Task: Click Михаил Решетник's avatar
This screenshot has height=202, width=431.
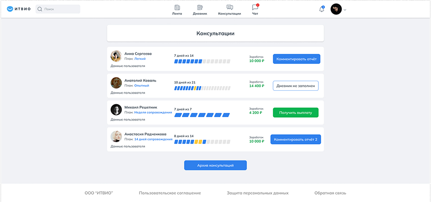Action: click(116, 110)
